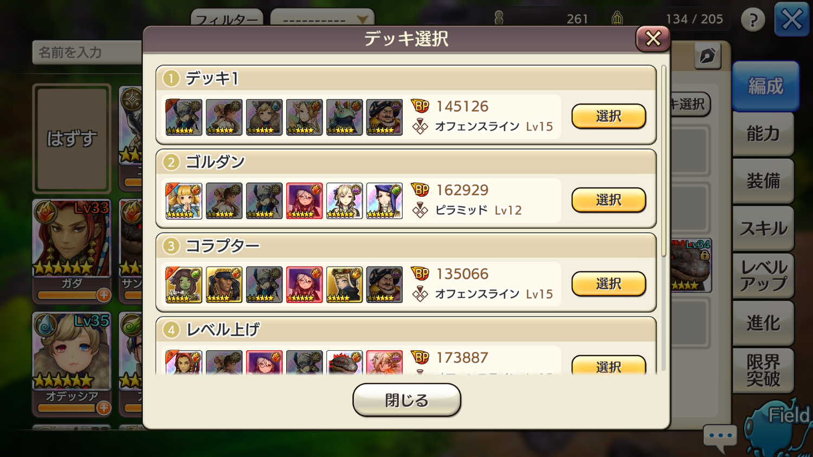Screen dimensions: 813x457
Task: Click the 閉じる button
Action: click(406, 400)
